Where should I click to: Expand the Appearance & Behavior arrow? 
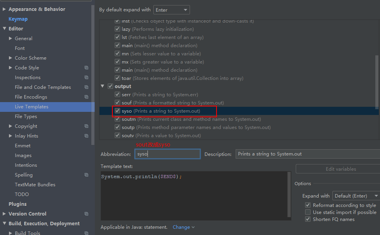click(x=4, y=9)
